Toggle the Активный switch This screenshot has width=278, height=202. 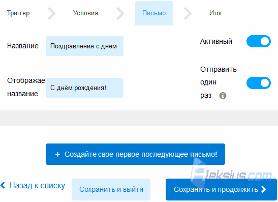(x=259, y=41)
